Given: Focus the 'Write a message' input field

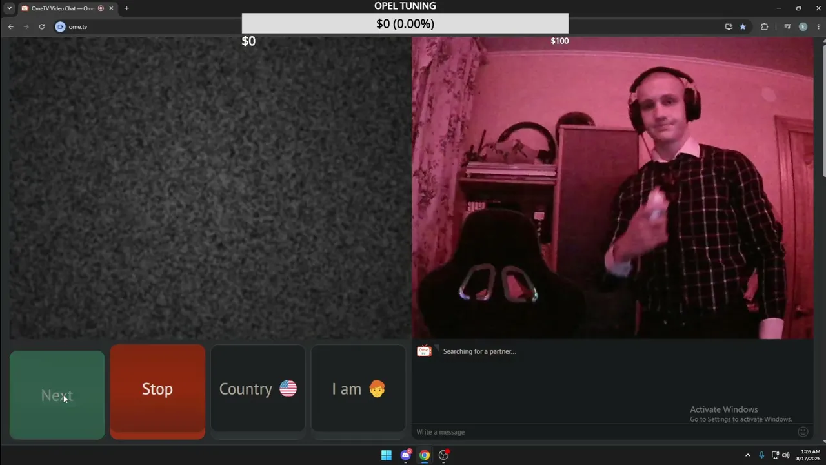Looking at the screenshot, I should [x=603, y=432].
